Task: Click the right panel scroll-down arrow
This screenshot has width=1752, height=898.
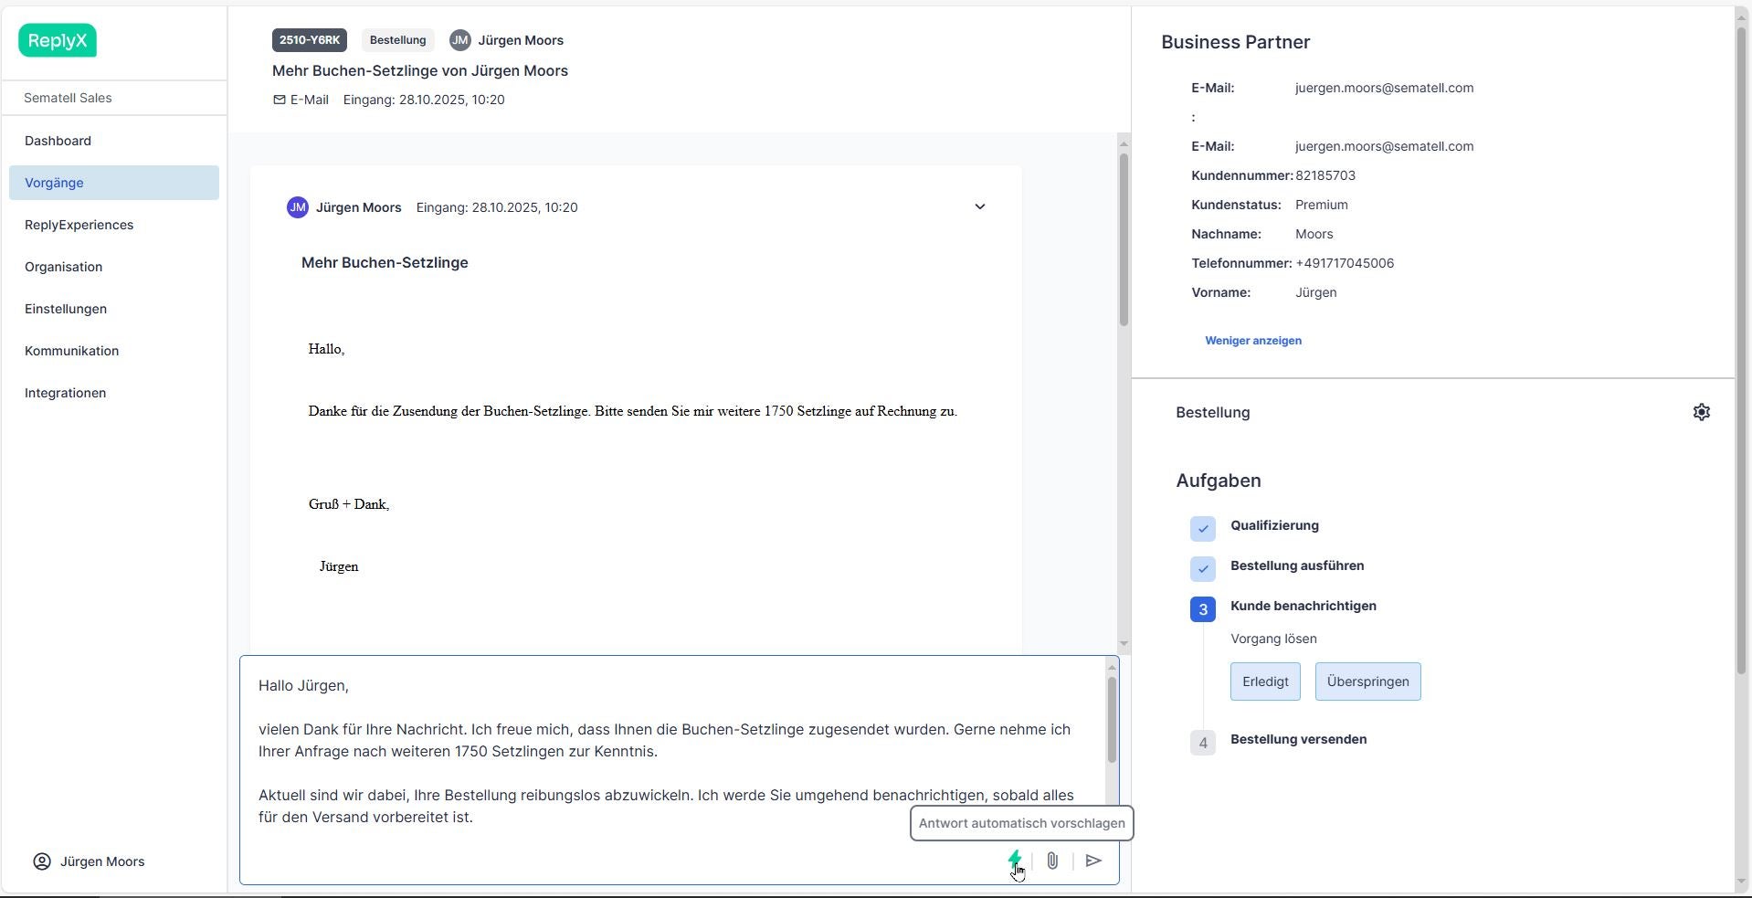Action: (x=1741, y=882)
